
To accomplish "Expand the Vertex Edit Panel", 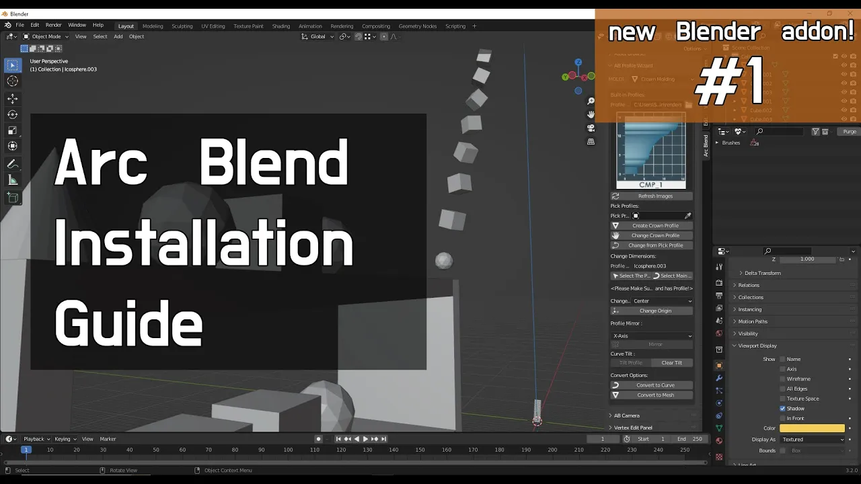I will tap(632, 428).
